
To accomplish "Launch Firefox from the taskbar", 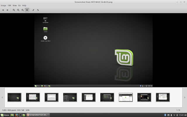I will (17, 115).
